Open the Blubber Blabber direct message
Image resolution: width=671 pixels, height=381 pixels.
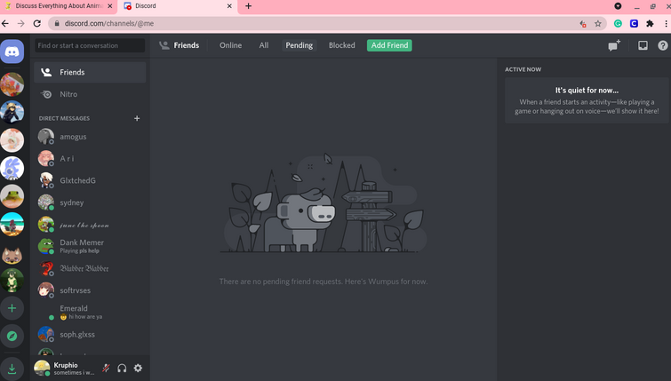90,268
